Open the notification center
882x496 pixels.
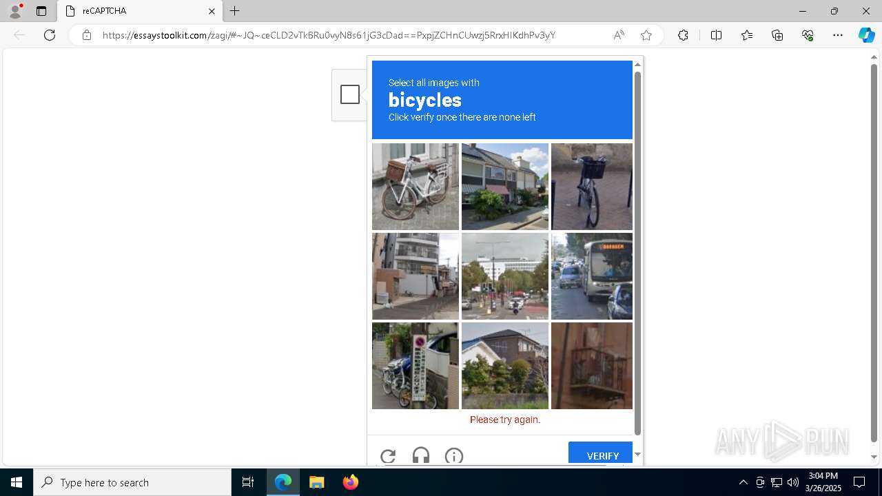[x=859, y=482]
